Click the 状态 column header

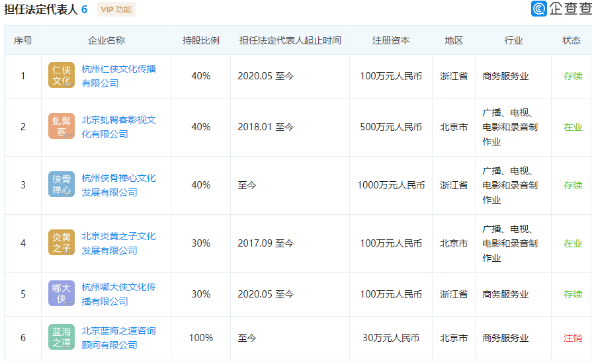571,40
